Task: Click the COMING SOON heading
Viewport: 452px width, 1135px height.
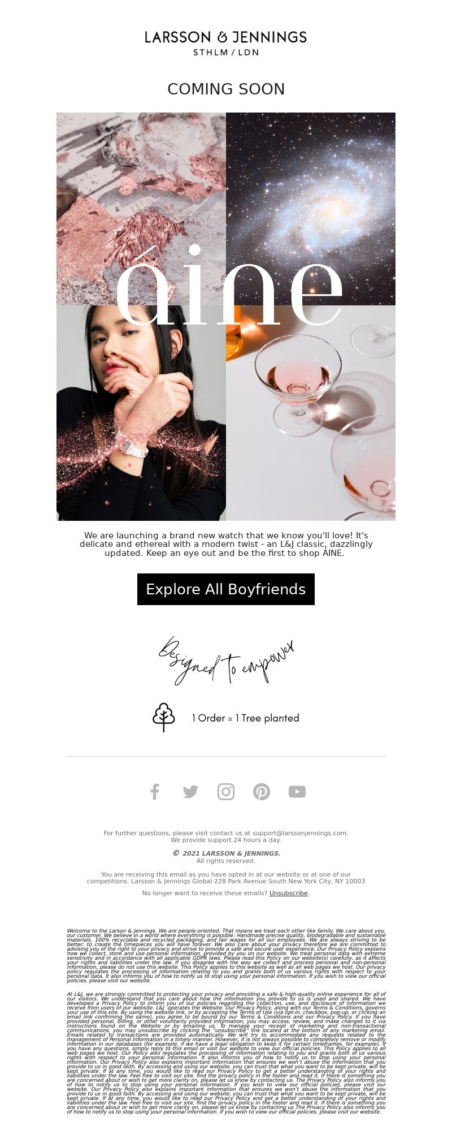Action: coord(226,89)
